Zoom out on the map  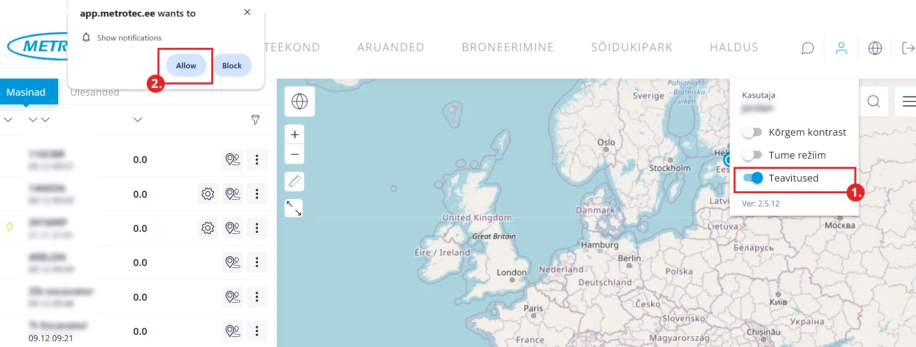pos(294,154)
